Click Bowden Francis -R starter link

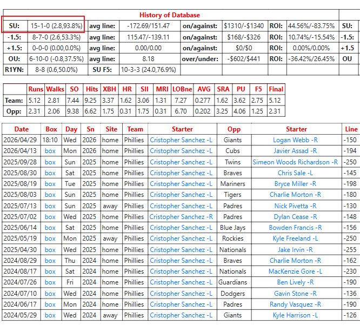click(x=295, y=228)
